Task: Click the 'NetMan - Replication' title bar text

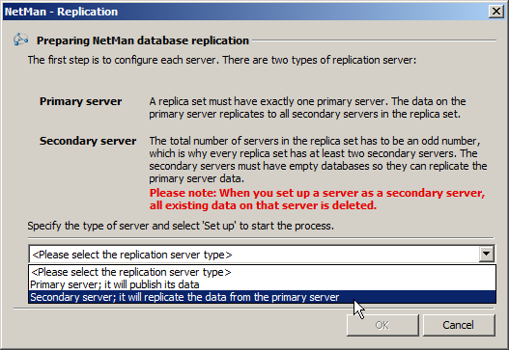Action: click(x=61, y=12)
